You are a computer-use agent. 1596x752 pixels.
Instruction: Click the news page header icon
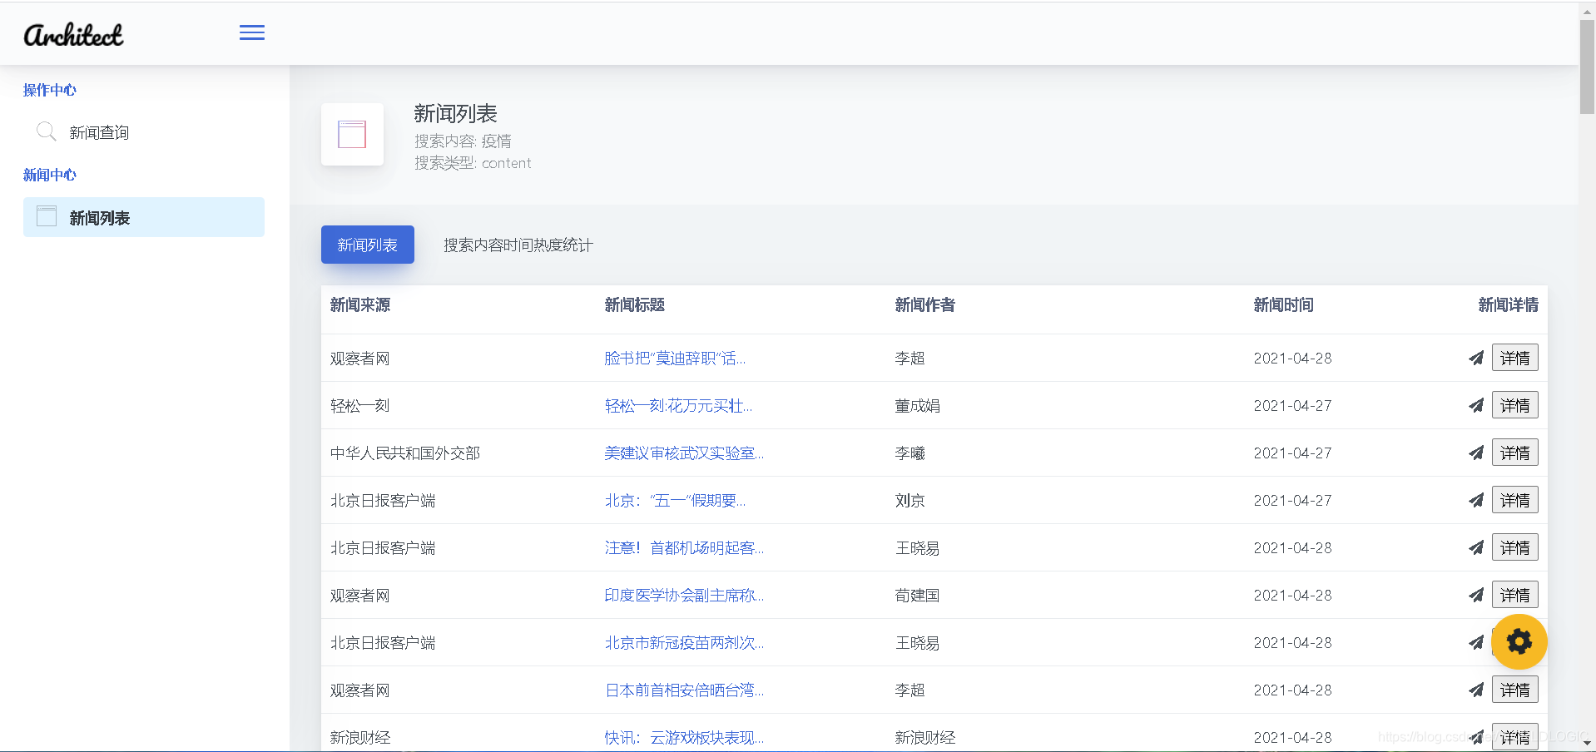[352, 134]
